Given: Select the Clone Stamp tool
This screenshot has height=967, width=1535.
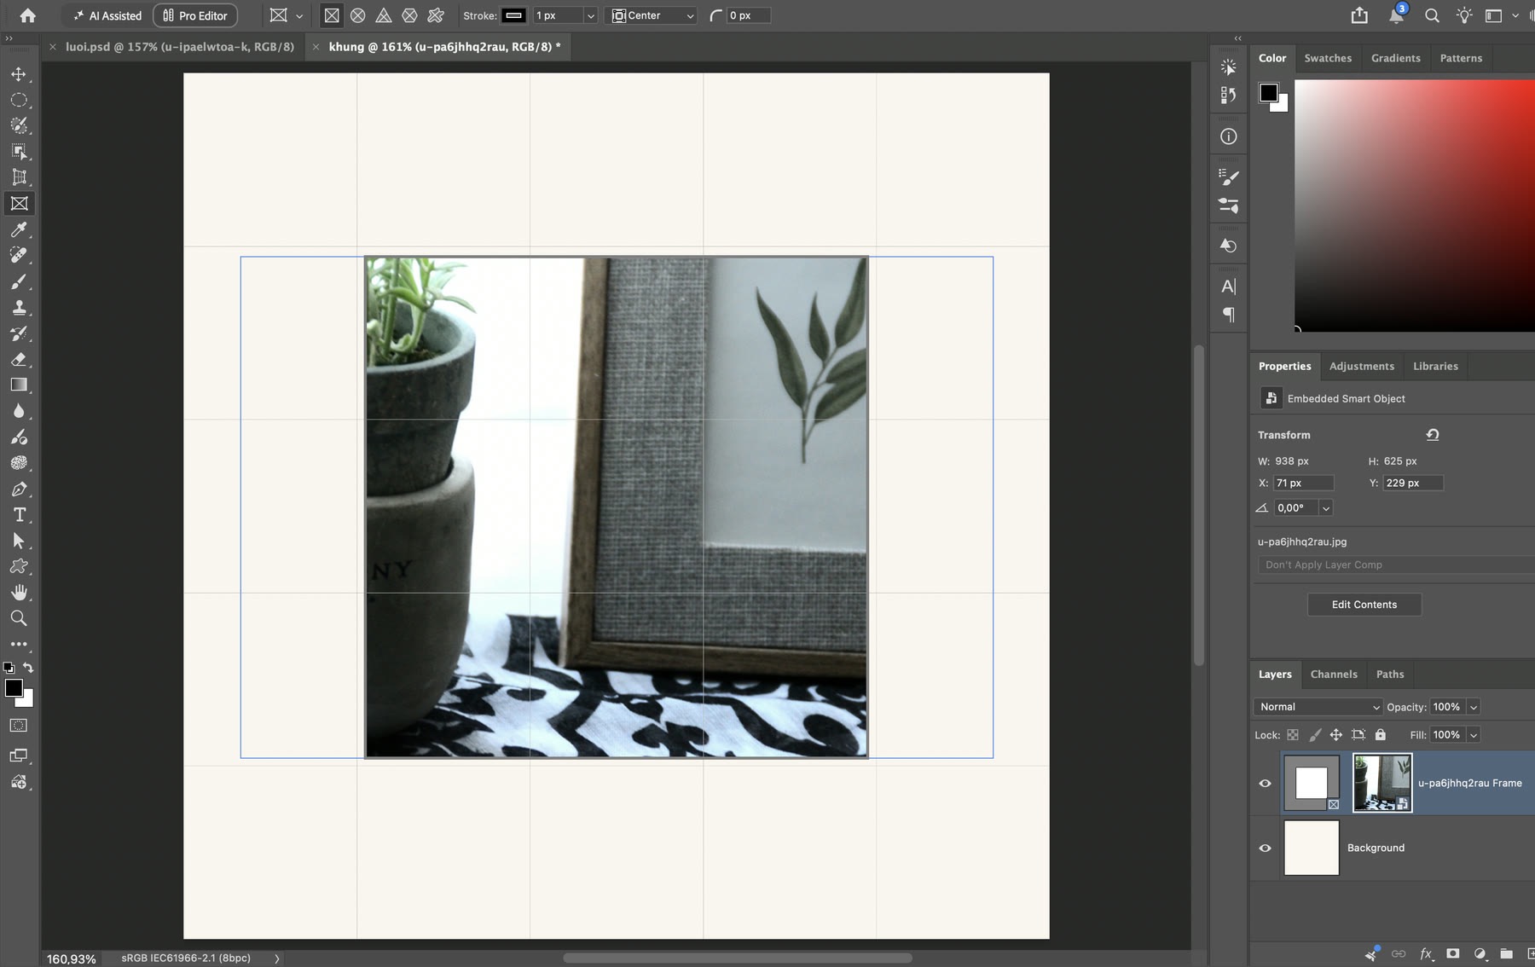Looking at the screenshot, I should click(x=19, y=307).
